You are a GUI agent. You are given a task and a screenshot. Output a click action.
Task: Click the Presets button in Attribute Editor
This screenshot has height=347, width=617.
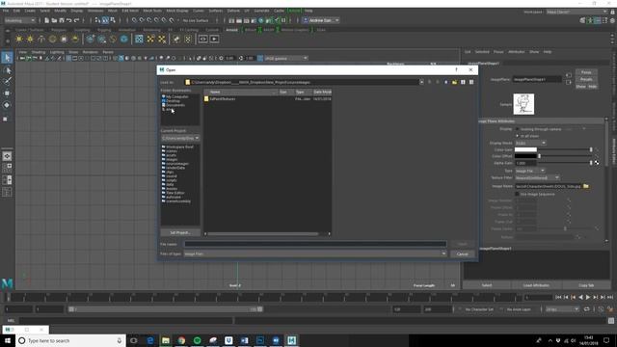point(586,79)
